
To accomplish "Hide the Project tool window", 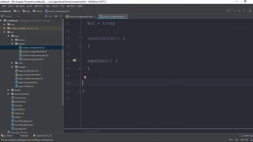I will pos(61,16).
